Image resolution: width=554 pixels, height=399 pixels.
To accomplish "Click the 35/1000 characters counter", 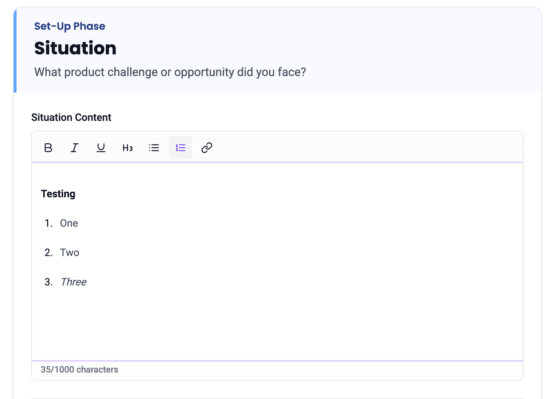I will point(79,370).
